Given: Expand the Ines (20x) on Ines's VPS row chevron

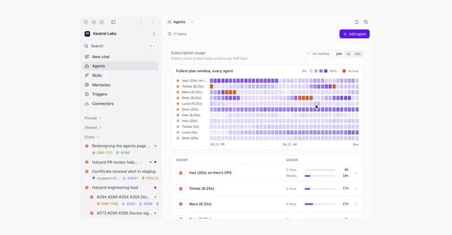Looking at the screenshot, I should (356, 173).
